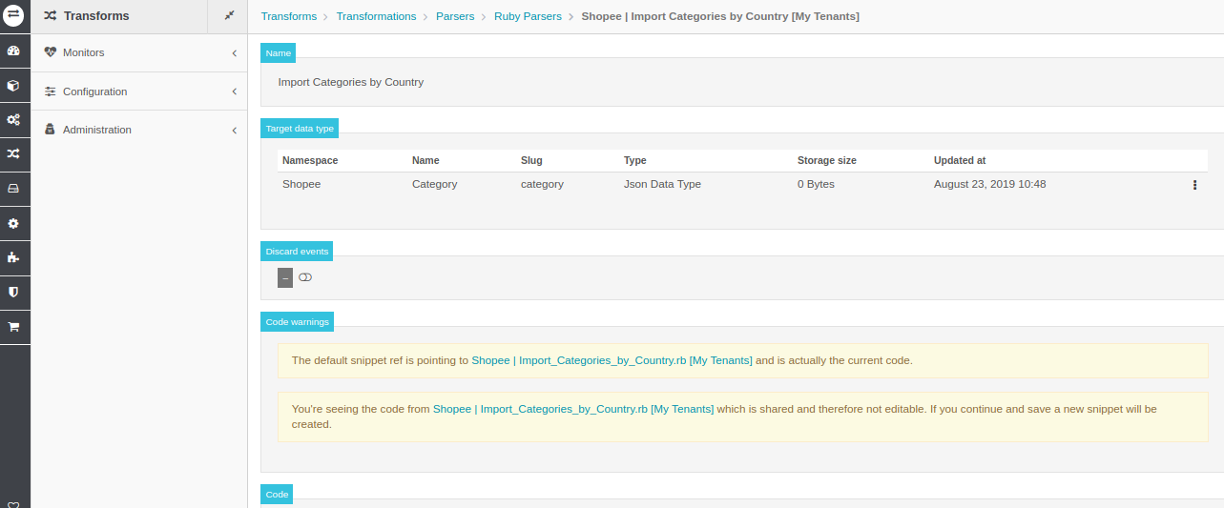Toggle the Discard events switch
Screen dimensions: 1224x508
[x=305, y=277]
